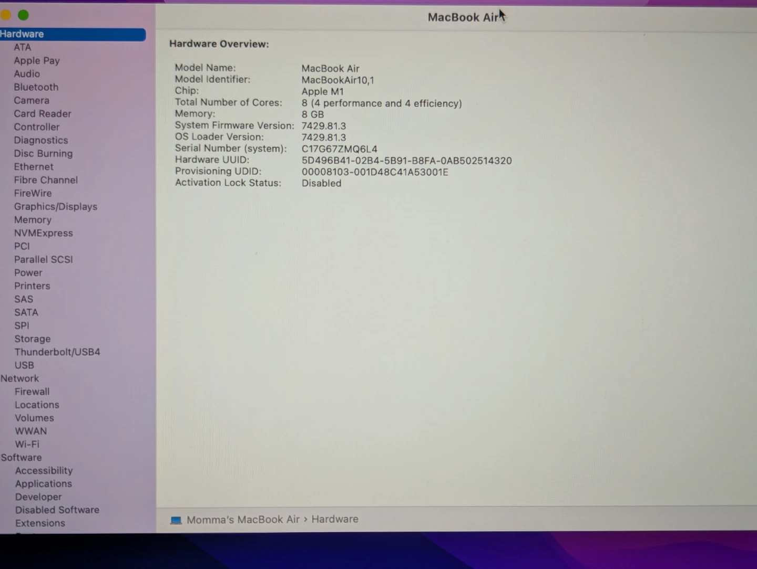Click the laptop icon in the path bar
The image size is (757, 569).
[176, 520]
